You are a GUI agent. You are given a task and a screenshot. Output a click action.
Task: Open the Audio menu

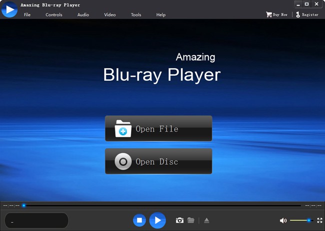pyautogui.click(x=83, y=14)
